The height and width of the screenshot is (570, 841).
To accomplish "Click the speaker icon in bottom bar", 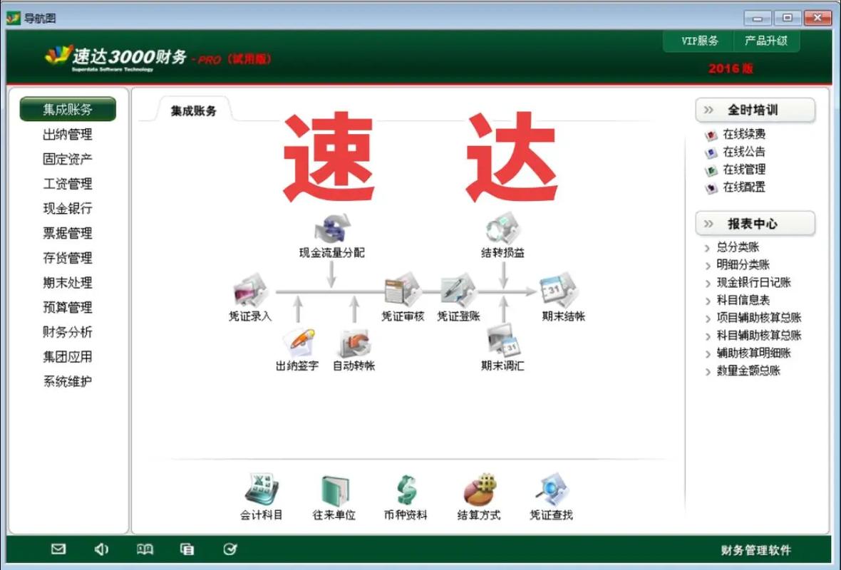I will point(101,549).
